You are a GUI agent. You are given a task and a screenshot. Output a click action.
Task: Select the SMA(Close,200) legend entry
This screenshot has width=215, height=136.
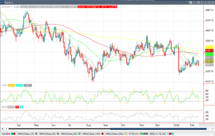tap(116, 134)
